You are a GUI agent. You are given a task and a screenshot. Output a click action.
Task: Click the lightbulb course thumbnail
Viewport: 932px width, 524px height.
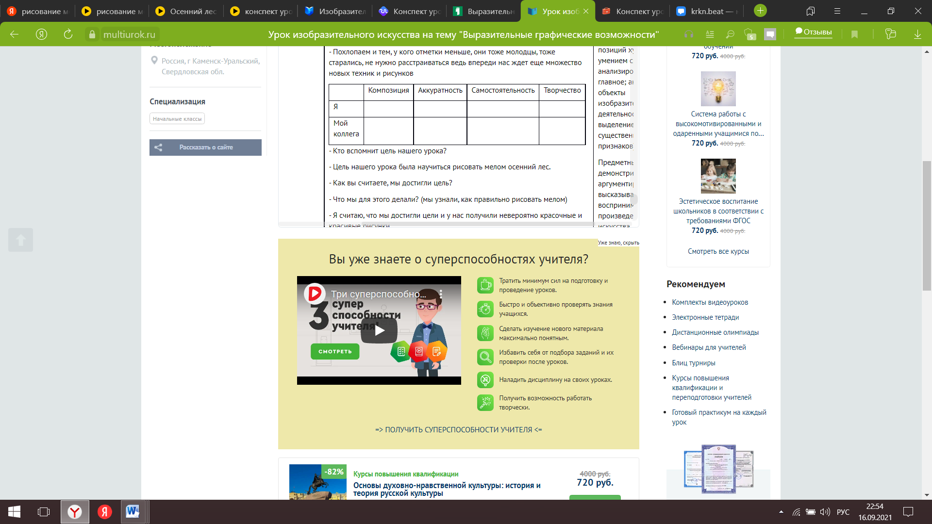(x=718, y=89)
